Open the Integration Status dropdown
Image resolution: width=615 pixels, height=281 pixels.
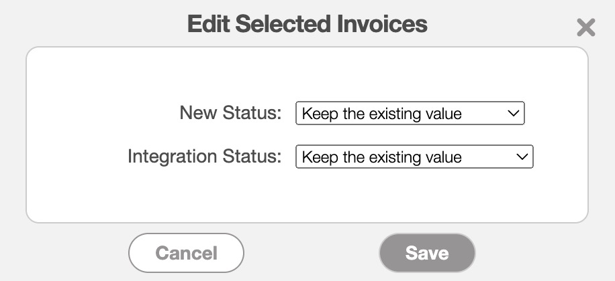414,157
